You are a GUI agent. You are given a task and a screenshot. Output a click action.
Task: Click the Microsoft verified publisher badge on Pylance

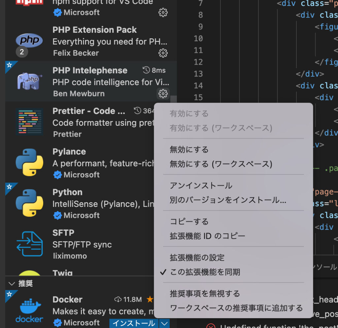57,175
